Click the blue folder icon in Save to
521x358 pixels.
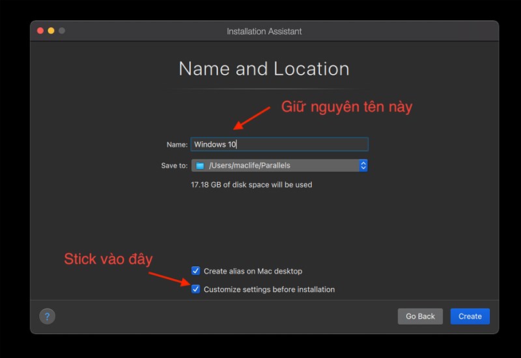pyautogui.click(x=200, y=166)
